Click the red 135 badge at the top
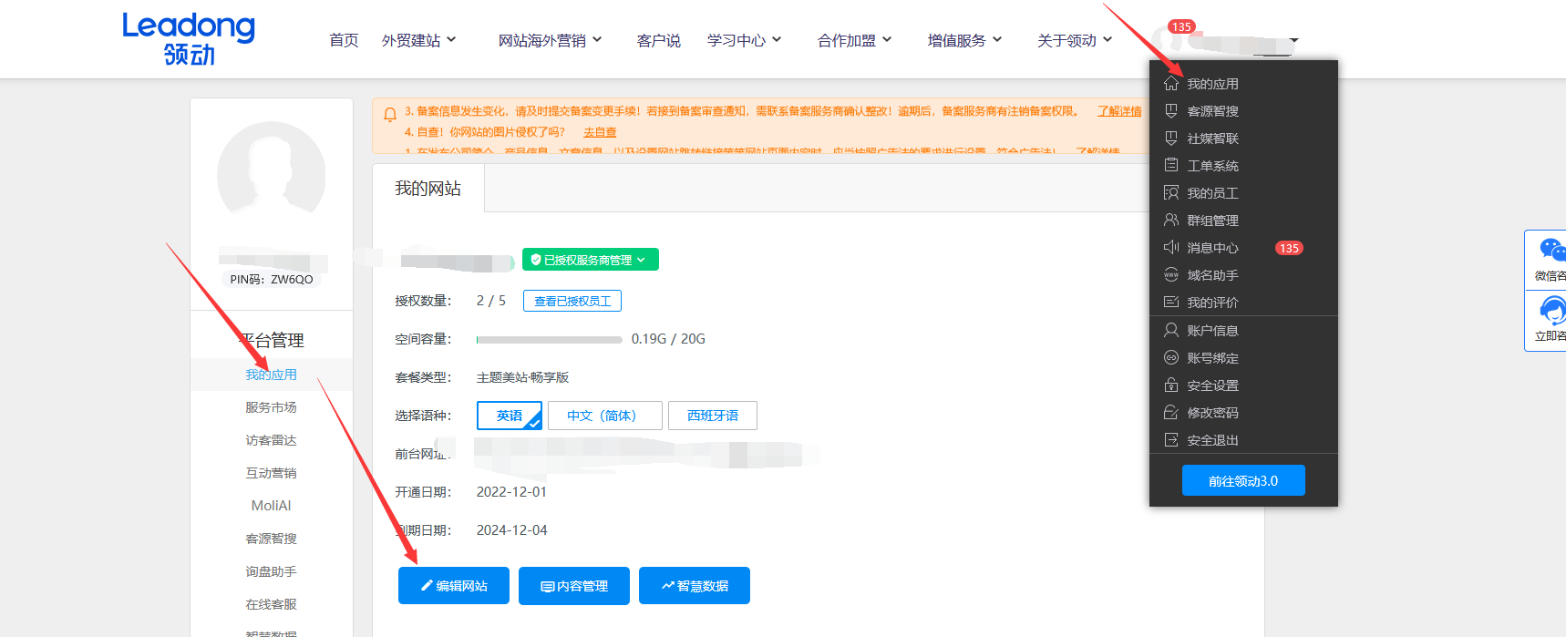 tap(1182, 26)
